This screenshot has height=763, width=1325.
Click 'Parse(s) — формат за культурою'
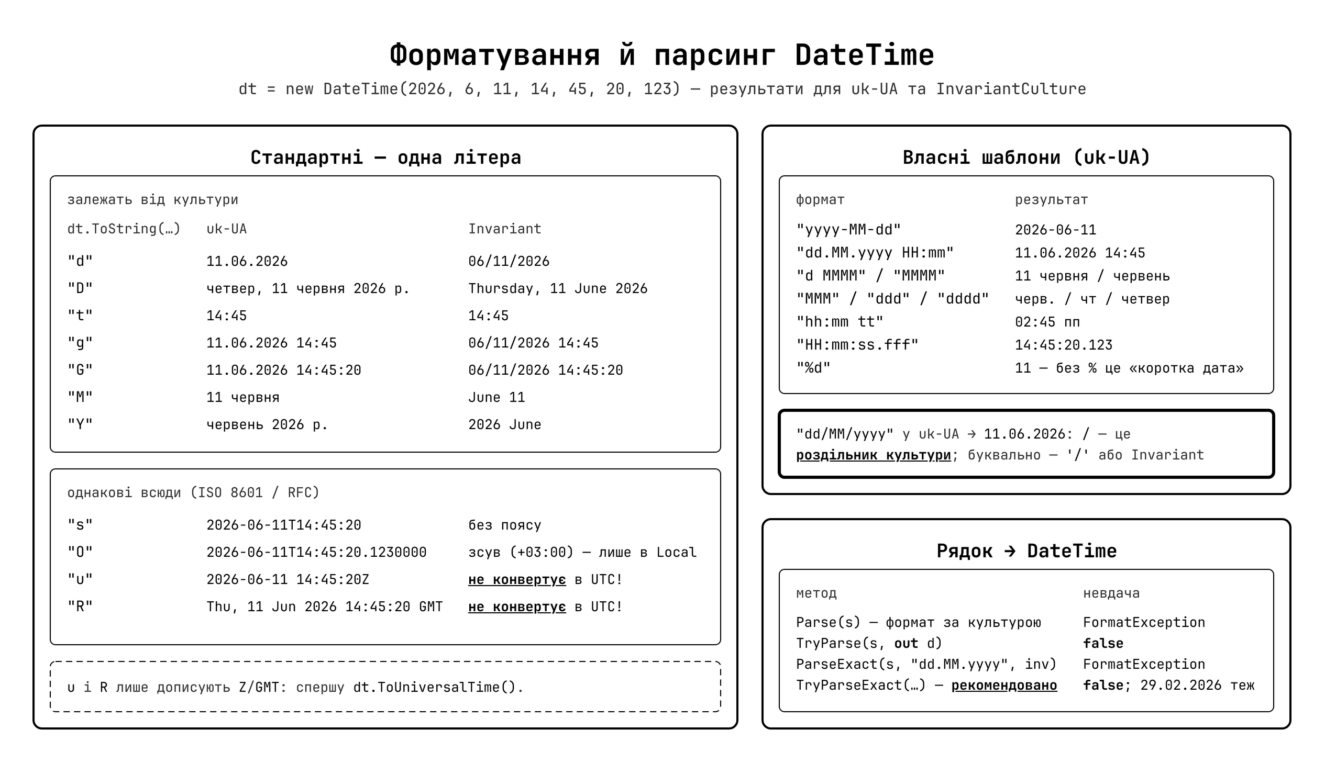point(918,622)
